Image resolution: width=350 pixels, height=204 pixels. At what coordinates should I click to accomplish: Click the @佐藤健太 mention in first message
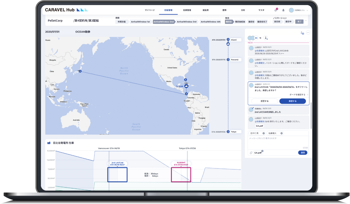pyautogui.click(x=259, y=51)
